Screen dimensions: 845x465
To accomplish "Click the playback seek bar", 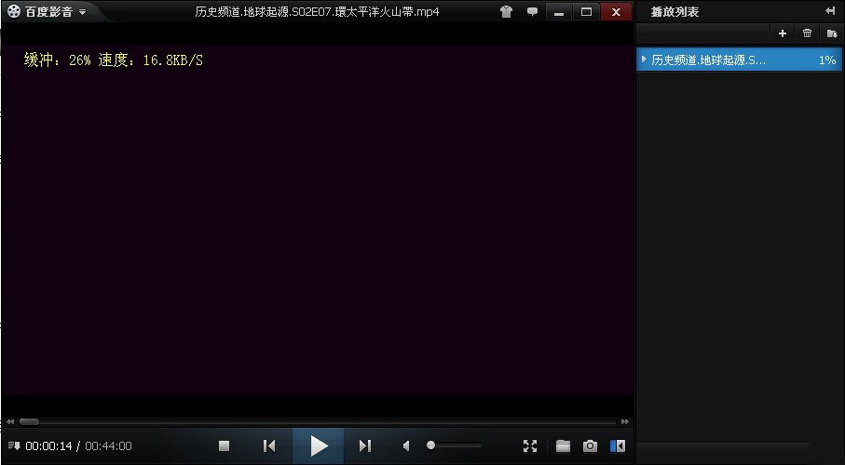I will [x=317, y=422].
